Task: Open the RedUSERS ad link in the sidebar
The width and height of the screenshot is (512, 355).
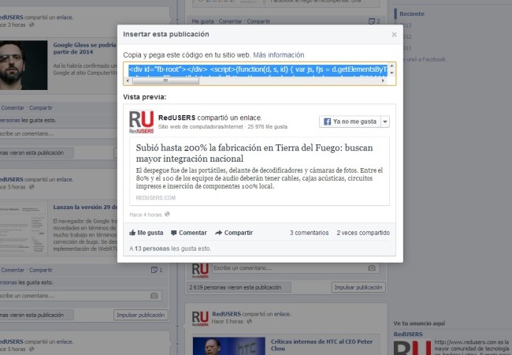Action: [408, 334]
